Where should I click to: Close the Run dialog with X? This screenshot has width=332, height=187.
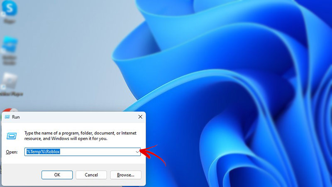click(x=140, y=117)
